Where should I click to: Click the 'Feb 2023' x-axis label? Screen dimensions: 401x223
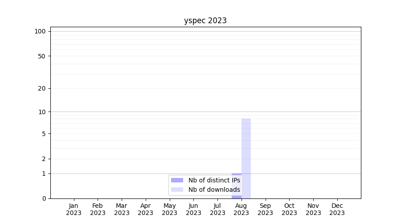98,209
